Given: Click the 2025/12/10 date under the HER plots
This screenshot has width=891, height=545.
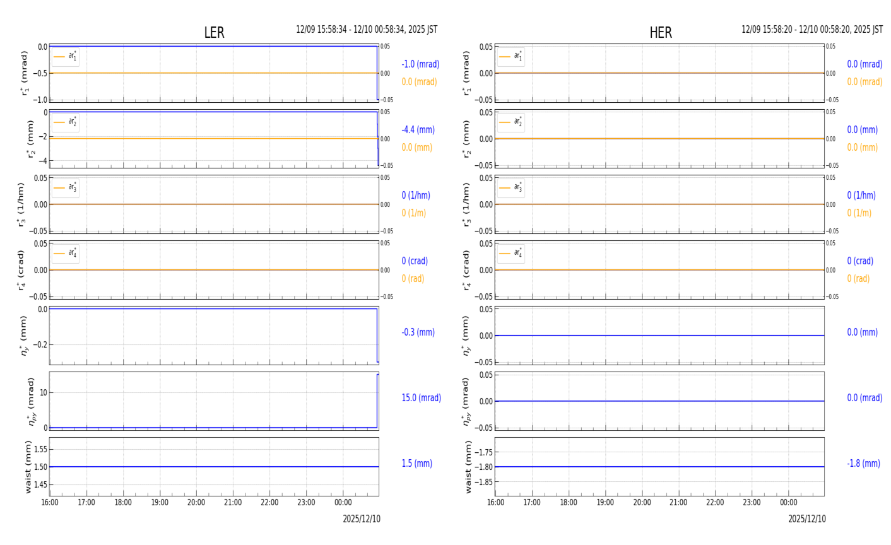Looking at the screenshot, I should pyautogui.click(x=807, y=519).
